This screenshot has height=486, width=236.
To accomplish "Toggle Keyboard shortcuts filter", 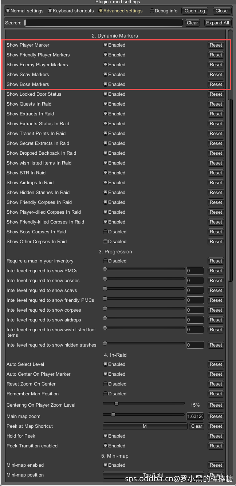I will click(x=50, y=11).
